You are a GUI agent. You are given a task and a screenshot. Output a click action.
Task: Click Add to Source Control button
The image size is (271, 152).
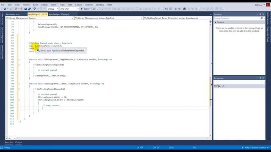(x=255, y=147)
